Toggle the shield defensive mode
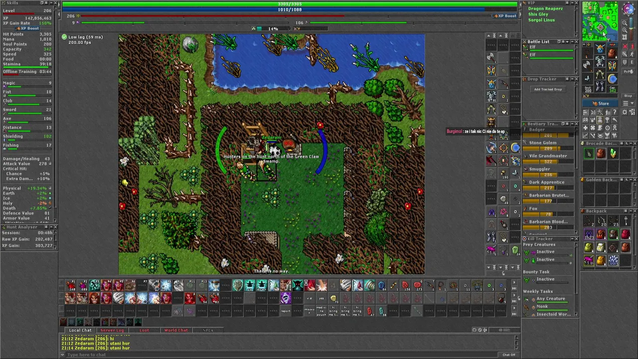Viewport: 638px width, 359px height. 625,62
